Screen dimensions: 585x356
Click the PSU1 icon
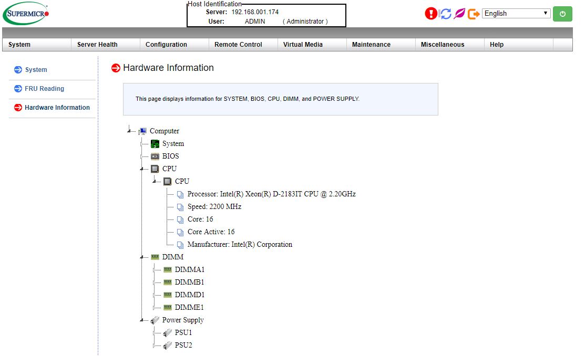coord(168,333)
